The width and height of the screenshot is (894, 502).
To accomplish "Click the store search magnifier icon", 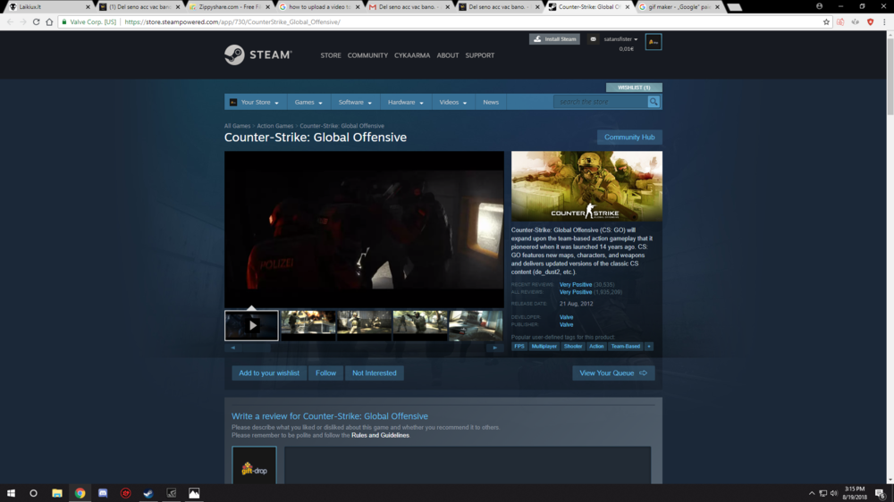I will (654, 102).
